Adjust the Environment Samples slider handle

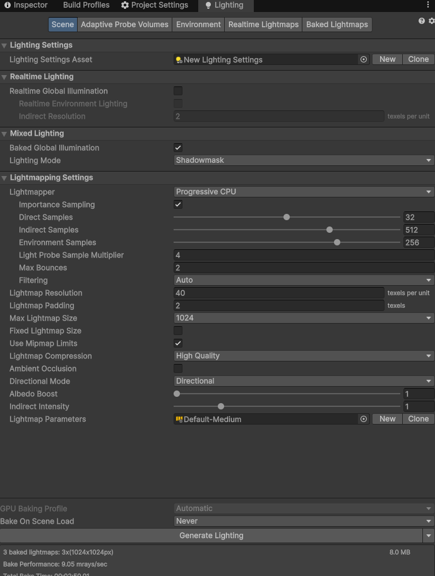tap(337, 242)
